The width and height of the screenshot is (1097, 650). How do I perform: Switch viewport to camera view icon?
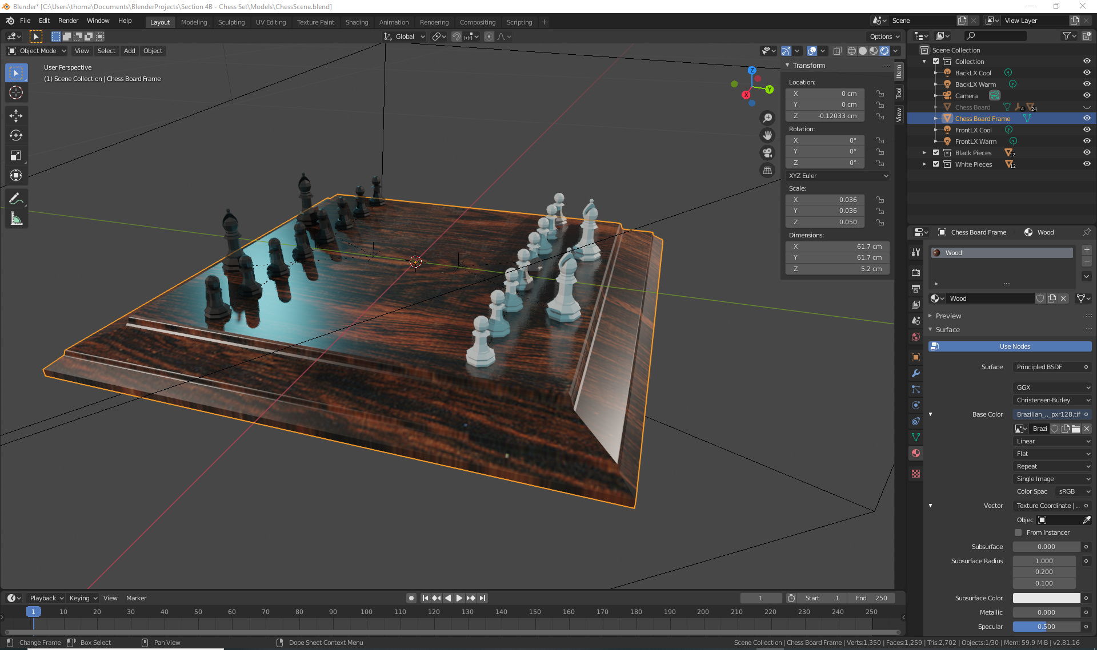(767, 153)
